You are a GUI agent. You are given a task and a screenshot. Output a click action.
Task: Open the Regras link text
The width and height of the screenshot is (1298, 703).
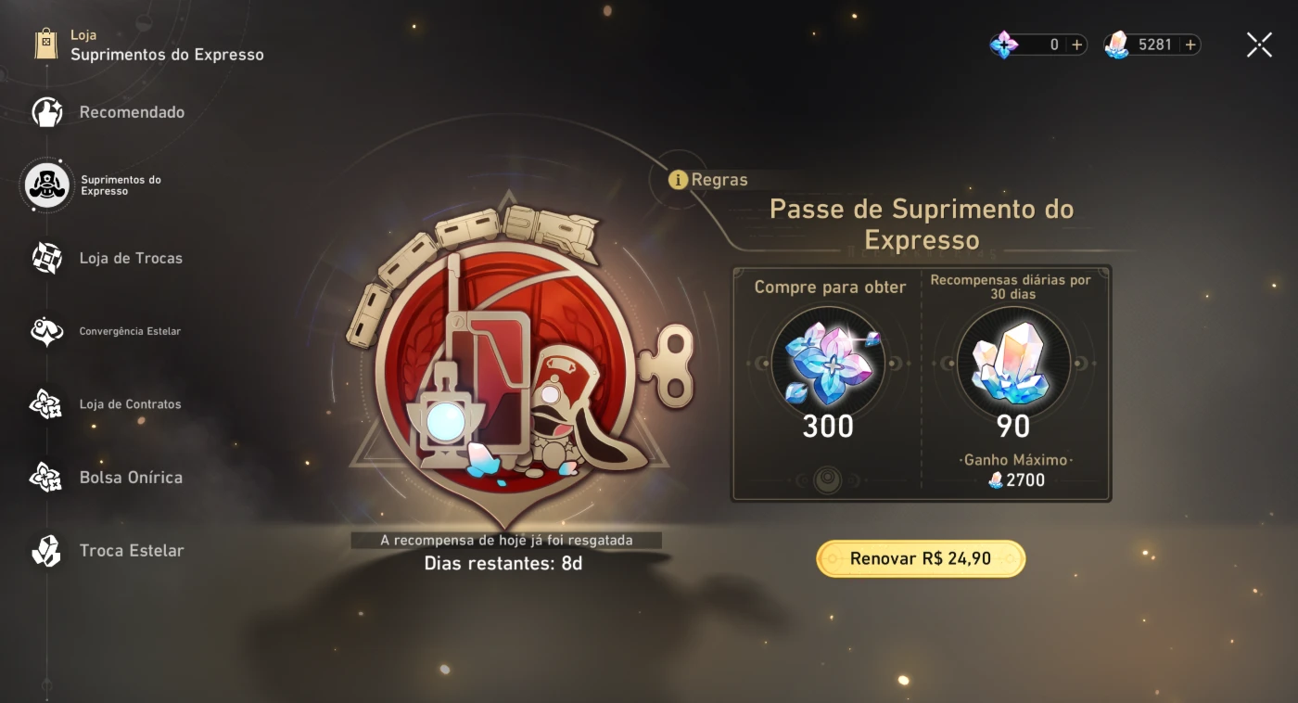[719, 180]
